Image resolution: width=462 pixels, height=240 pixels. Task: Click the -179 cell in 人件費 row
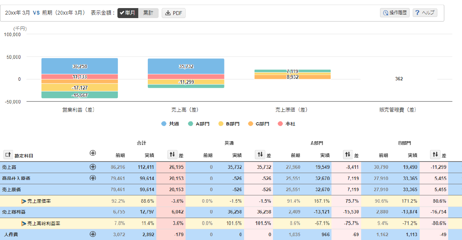(x=179, y=234)
